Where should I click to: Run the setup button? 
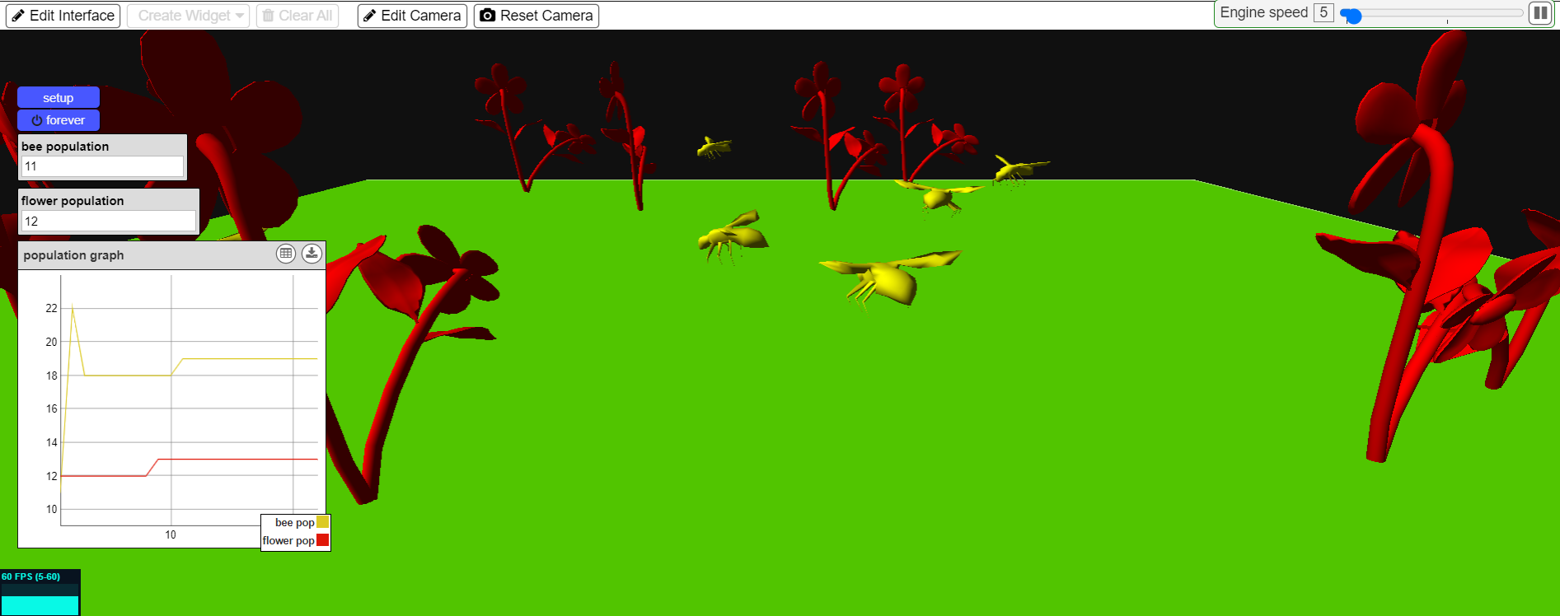(59, 98)
